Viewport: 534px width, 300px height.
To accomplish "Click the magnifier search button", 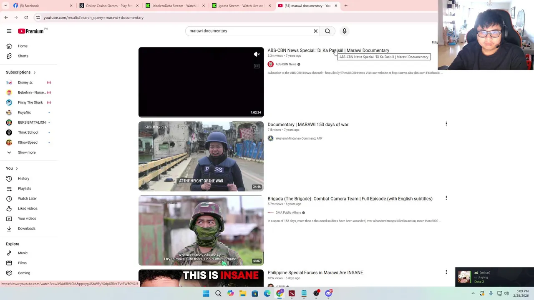I will coord(327,31).
